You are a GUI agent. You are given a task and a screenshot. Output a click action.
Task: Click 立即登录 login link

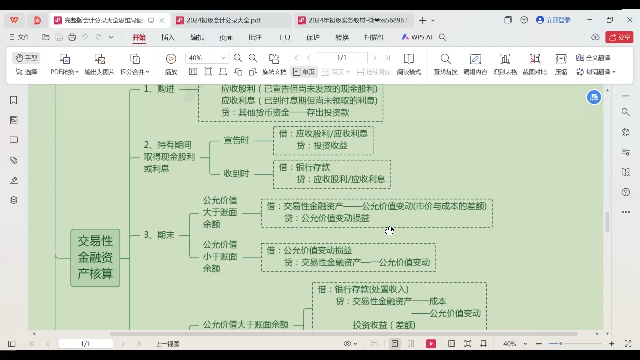(553, 20)
